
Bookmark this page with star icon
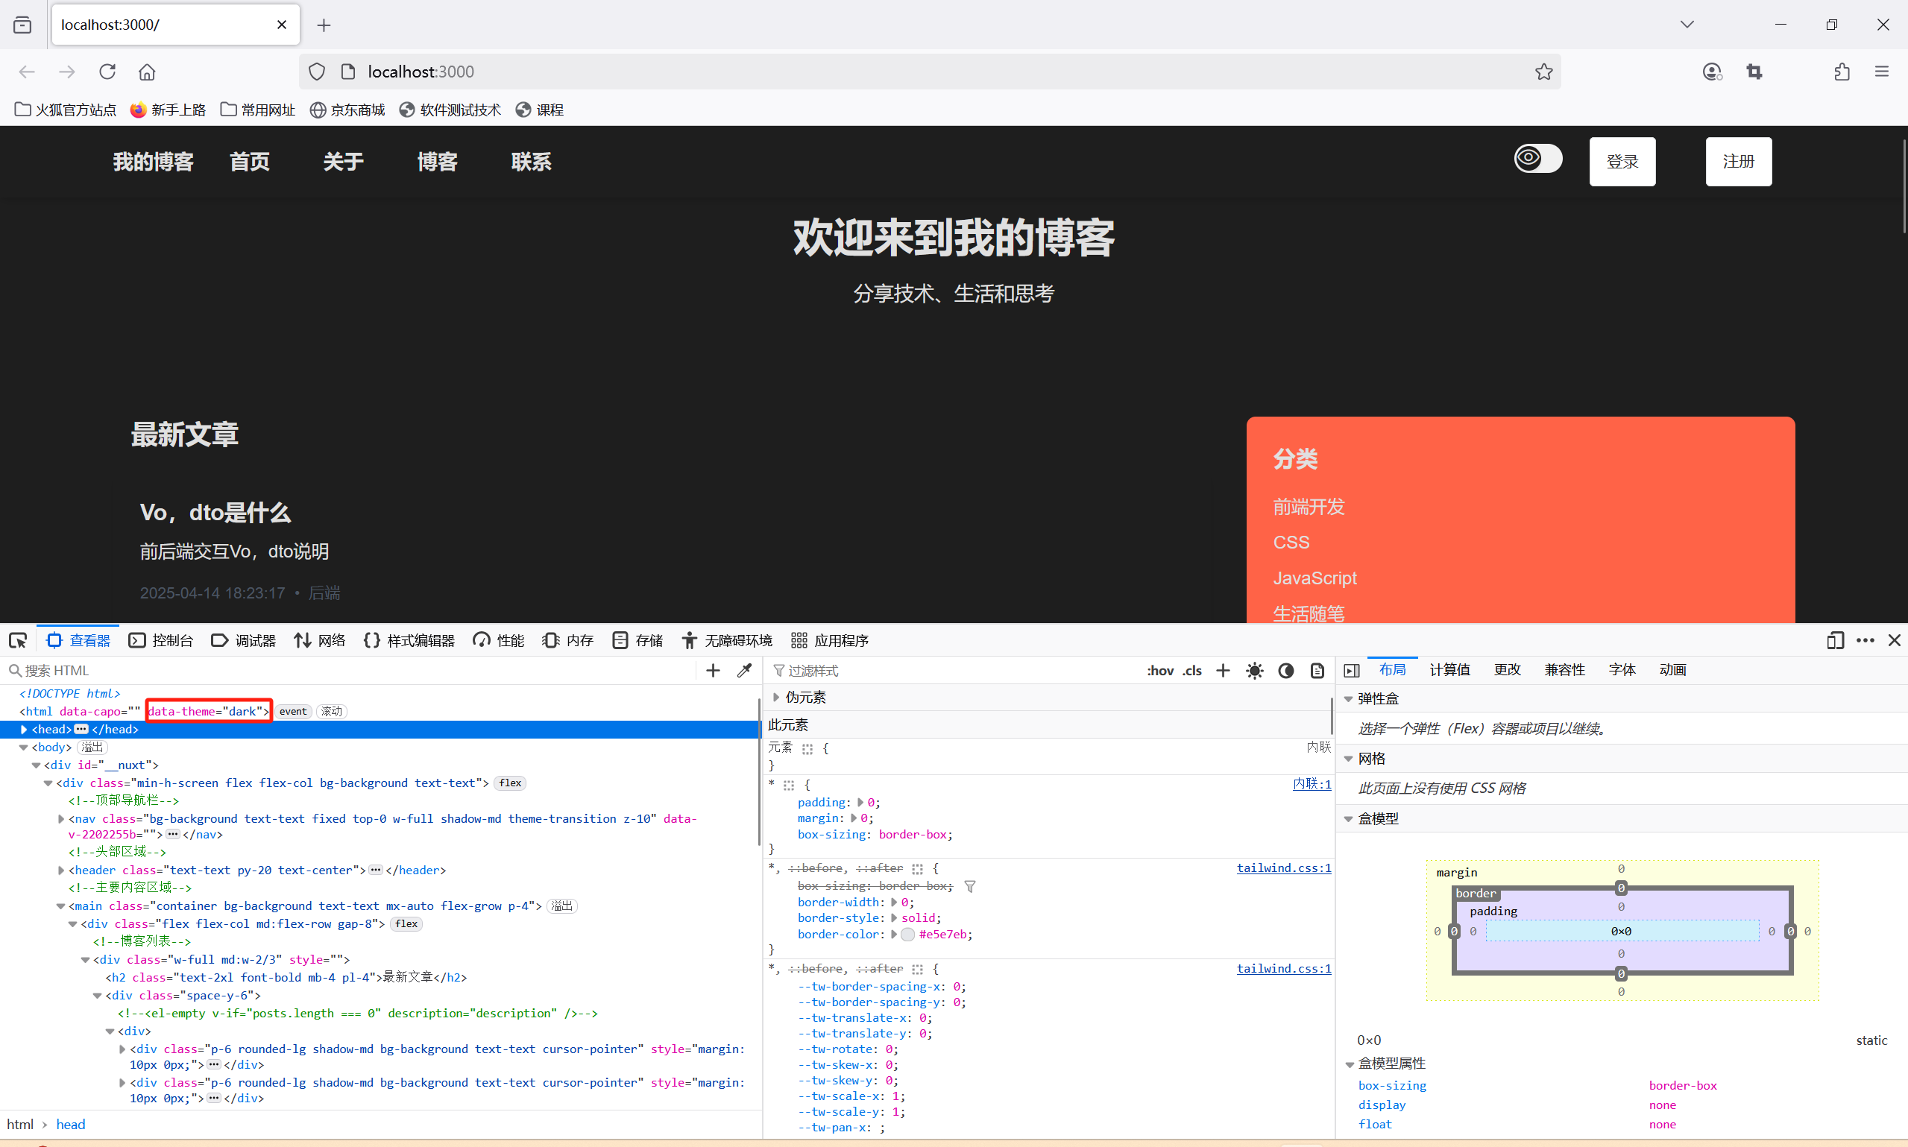pos(1543,72)
